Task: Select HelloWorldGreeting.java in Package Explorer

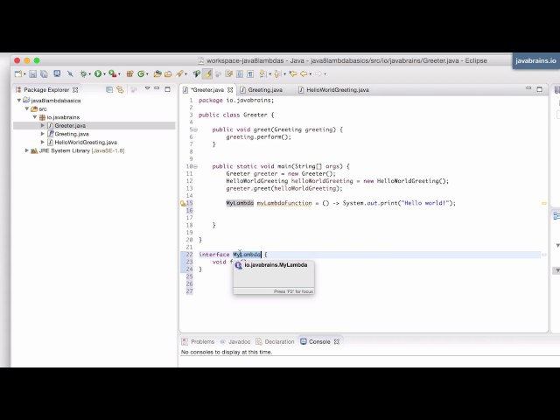Action: pyautogui.click(x=86, y=142)
